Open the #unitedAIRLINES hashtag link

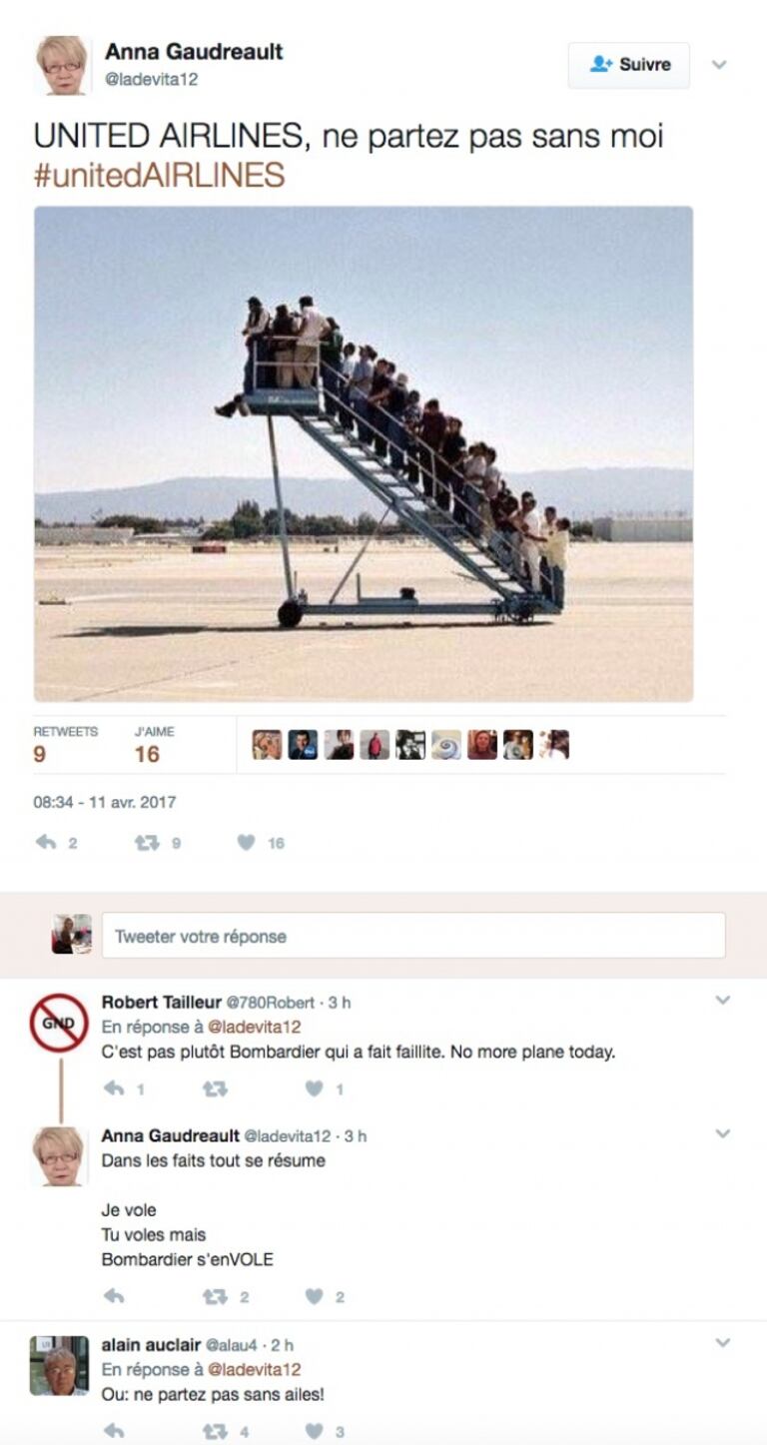[159, 176]
